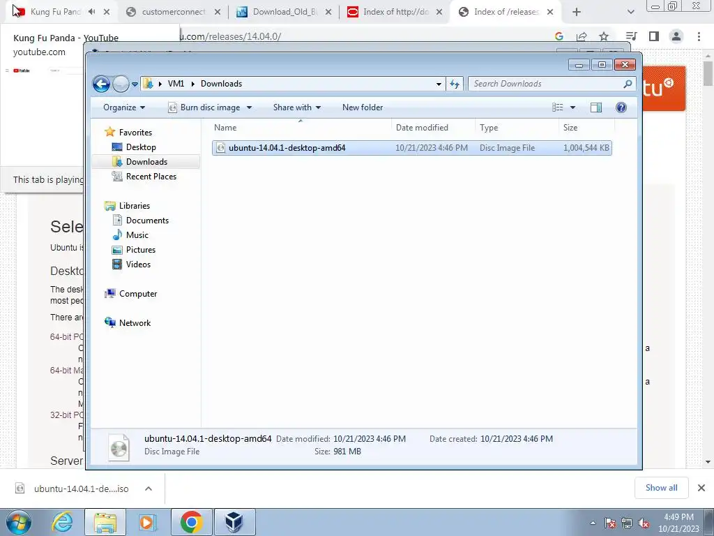This screenshot has height=536, width=714.
Task: Close the Index of /releases tab
Action: point(550,12)
